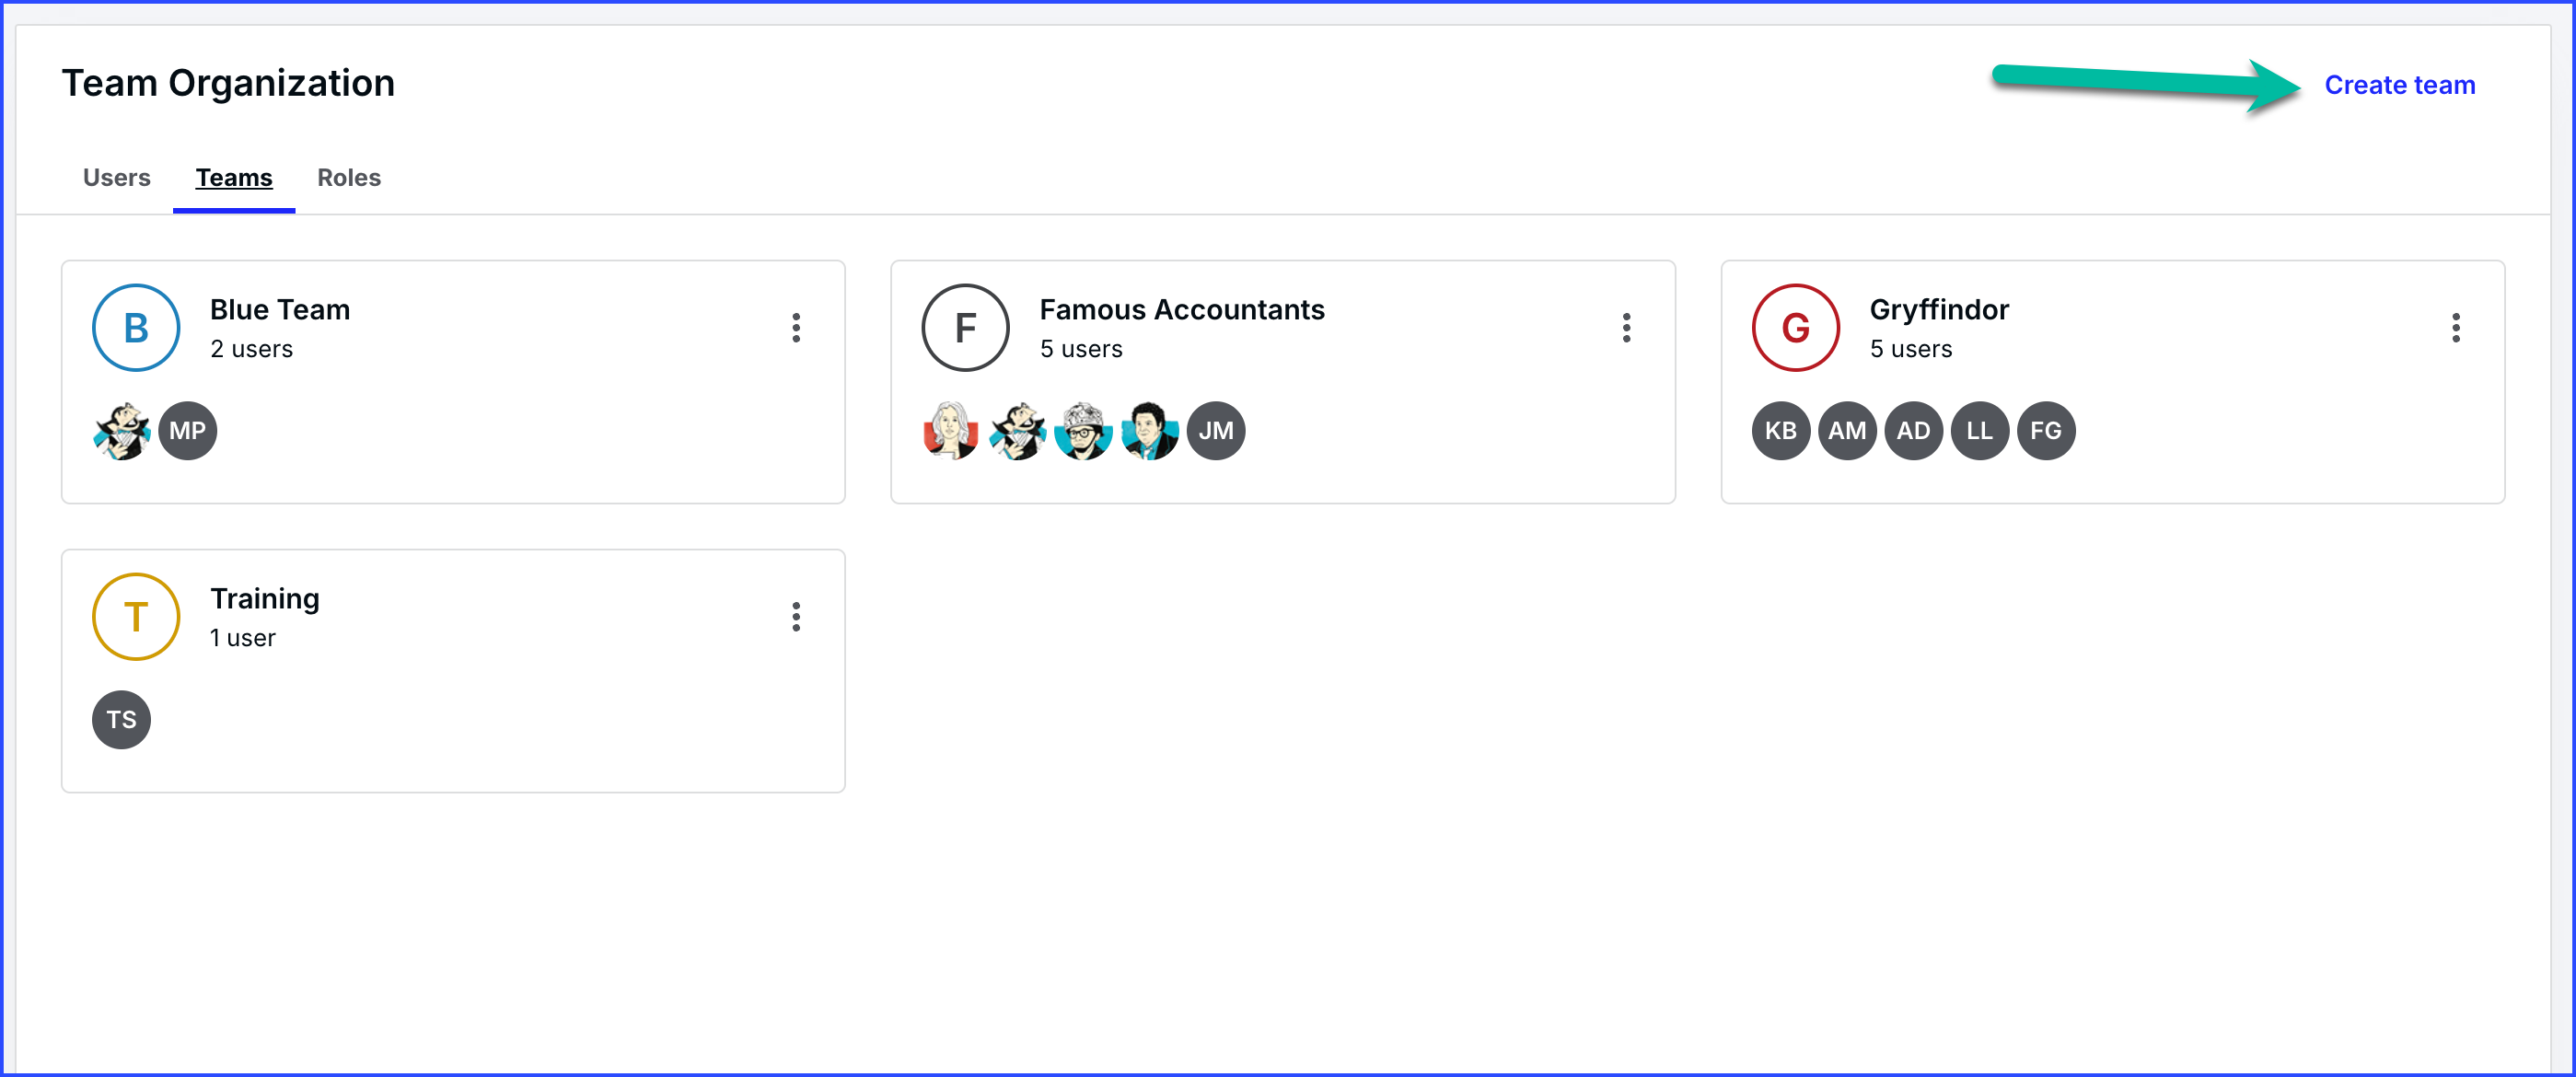Select the Teams tab

(x=234, y=178)
